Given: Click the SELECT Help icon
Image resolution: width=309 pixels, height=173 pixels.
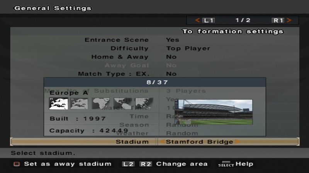Looking at the screenshot, I should click(x=226, y=164).
